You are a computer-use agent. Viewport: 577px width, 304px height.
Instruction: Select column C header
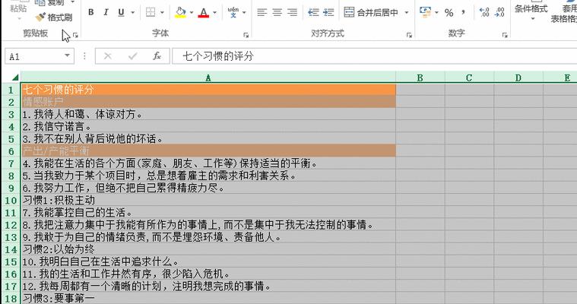click(x=469, y=78)
